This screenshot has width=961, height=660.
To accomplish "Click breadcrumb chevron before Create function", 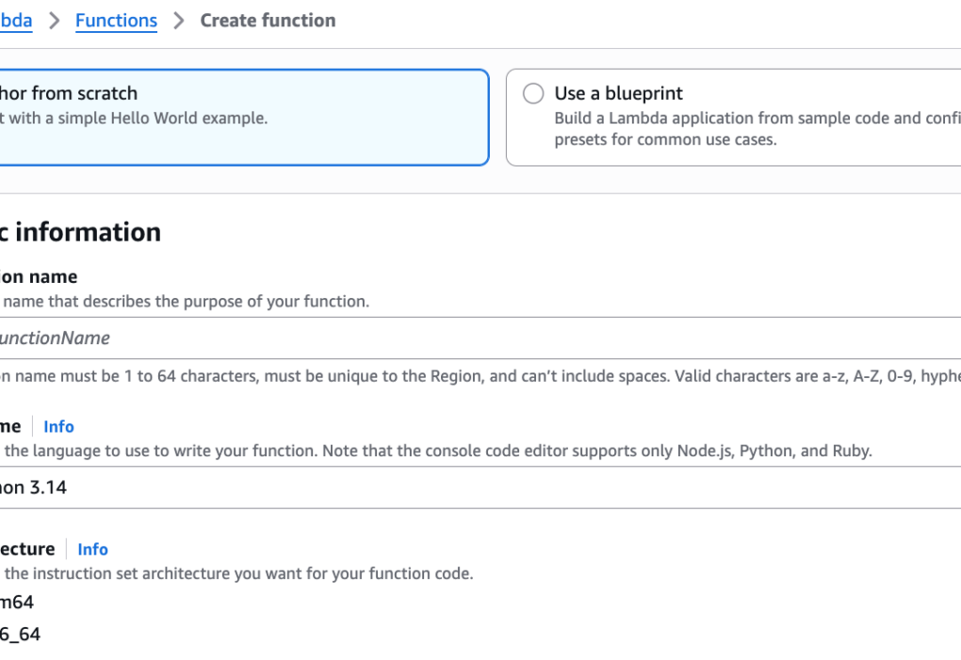I will pyautogui.click(x=179, y=21).
